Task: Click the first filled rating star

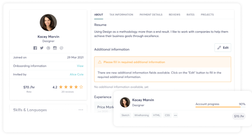Action: [61, 87]
